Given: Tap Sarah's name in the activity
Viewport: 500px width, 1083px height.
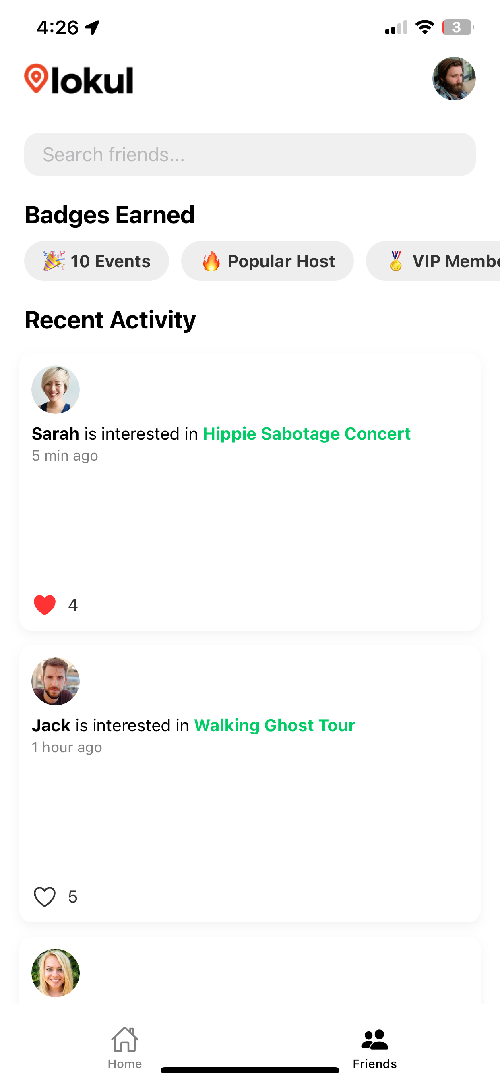Looking at the screenshot, I should tap(56, 434).
